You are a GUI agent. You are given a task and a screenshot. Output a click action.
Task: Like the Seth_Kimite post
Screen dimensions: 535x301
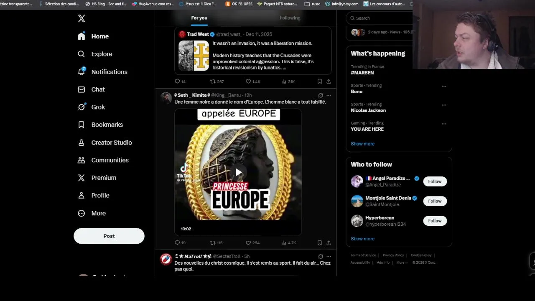(x=252, y=242)
